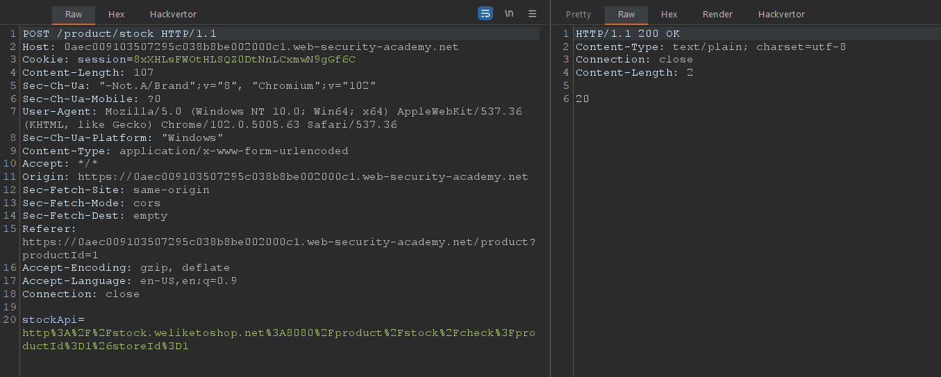The width and height of the screenshot is (941, 377).
Task: Click the URL-encoded stockApi value
Action: pyautogui.click(x=278, y=333)
